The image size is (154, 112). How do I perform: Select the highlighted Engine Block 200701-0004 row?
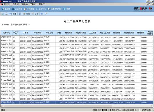pyautogui.click(x=77, y=103)
